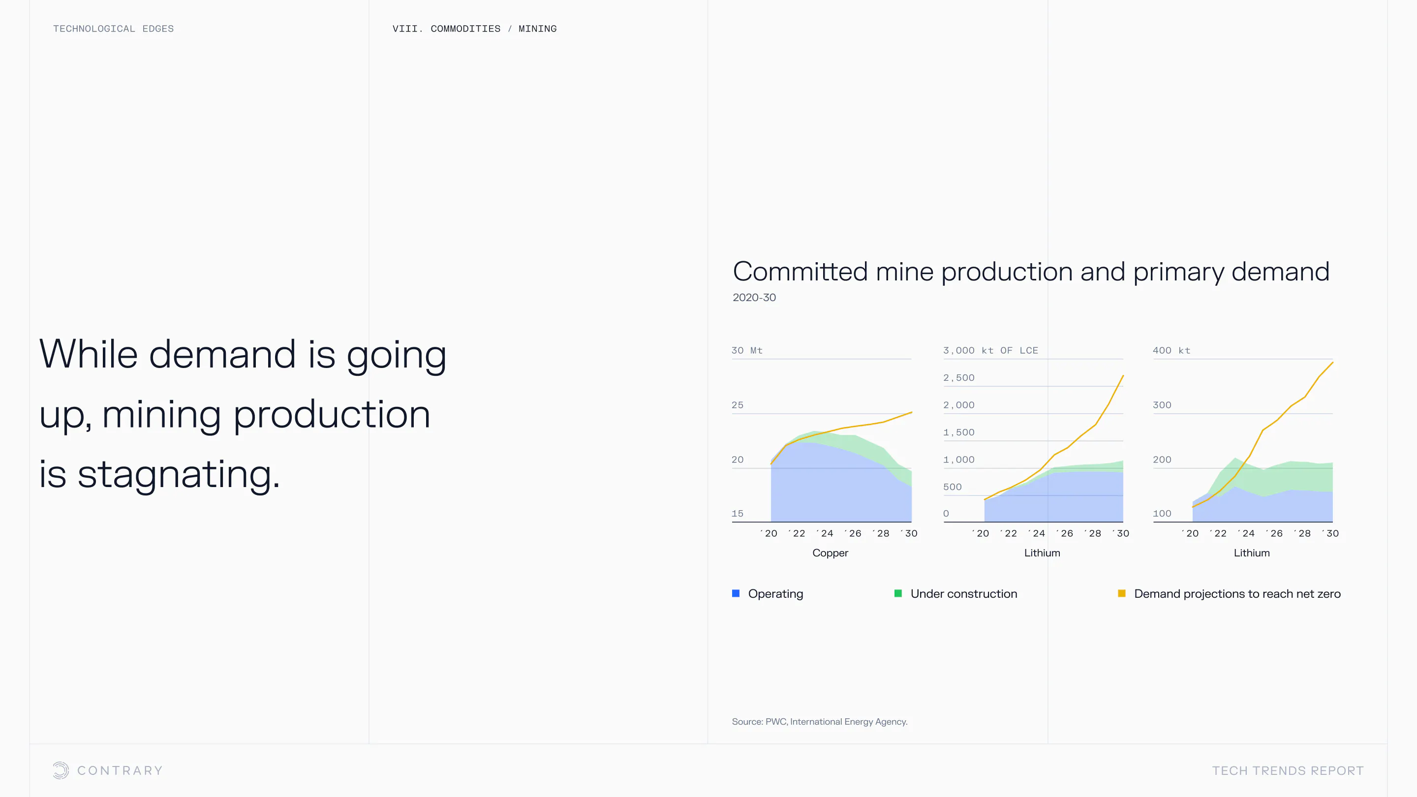The width and height of the screenshot is (1417, 797).
Task: Click the 30 Mt axis label
Action: coord(746,350)
